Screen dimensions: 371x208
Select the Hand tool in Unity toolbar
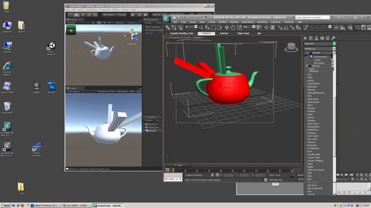tap(70, 15)
